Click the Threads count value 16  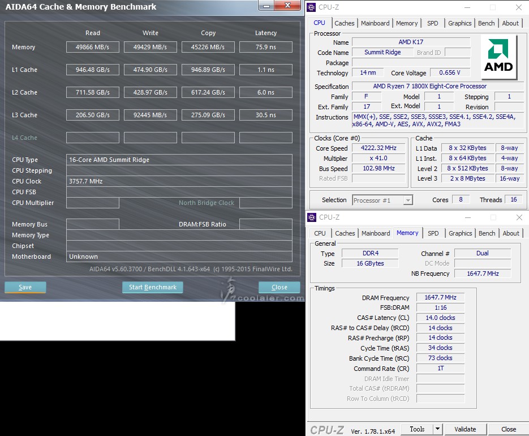[x=514, y=199]
